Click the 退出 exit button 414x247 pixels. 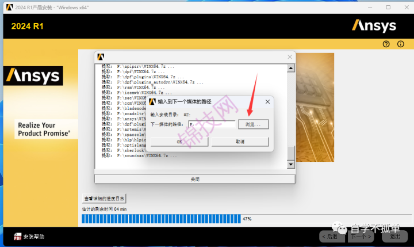coord(395,237)
